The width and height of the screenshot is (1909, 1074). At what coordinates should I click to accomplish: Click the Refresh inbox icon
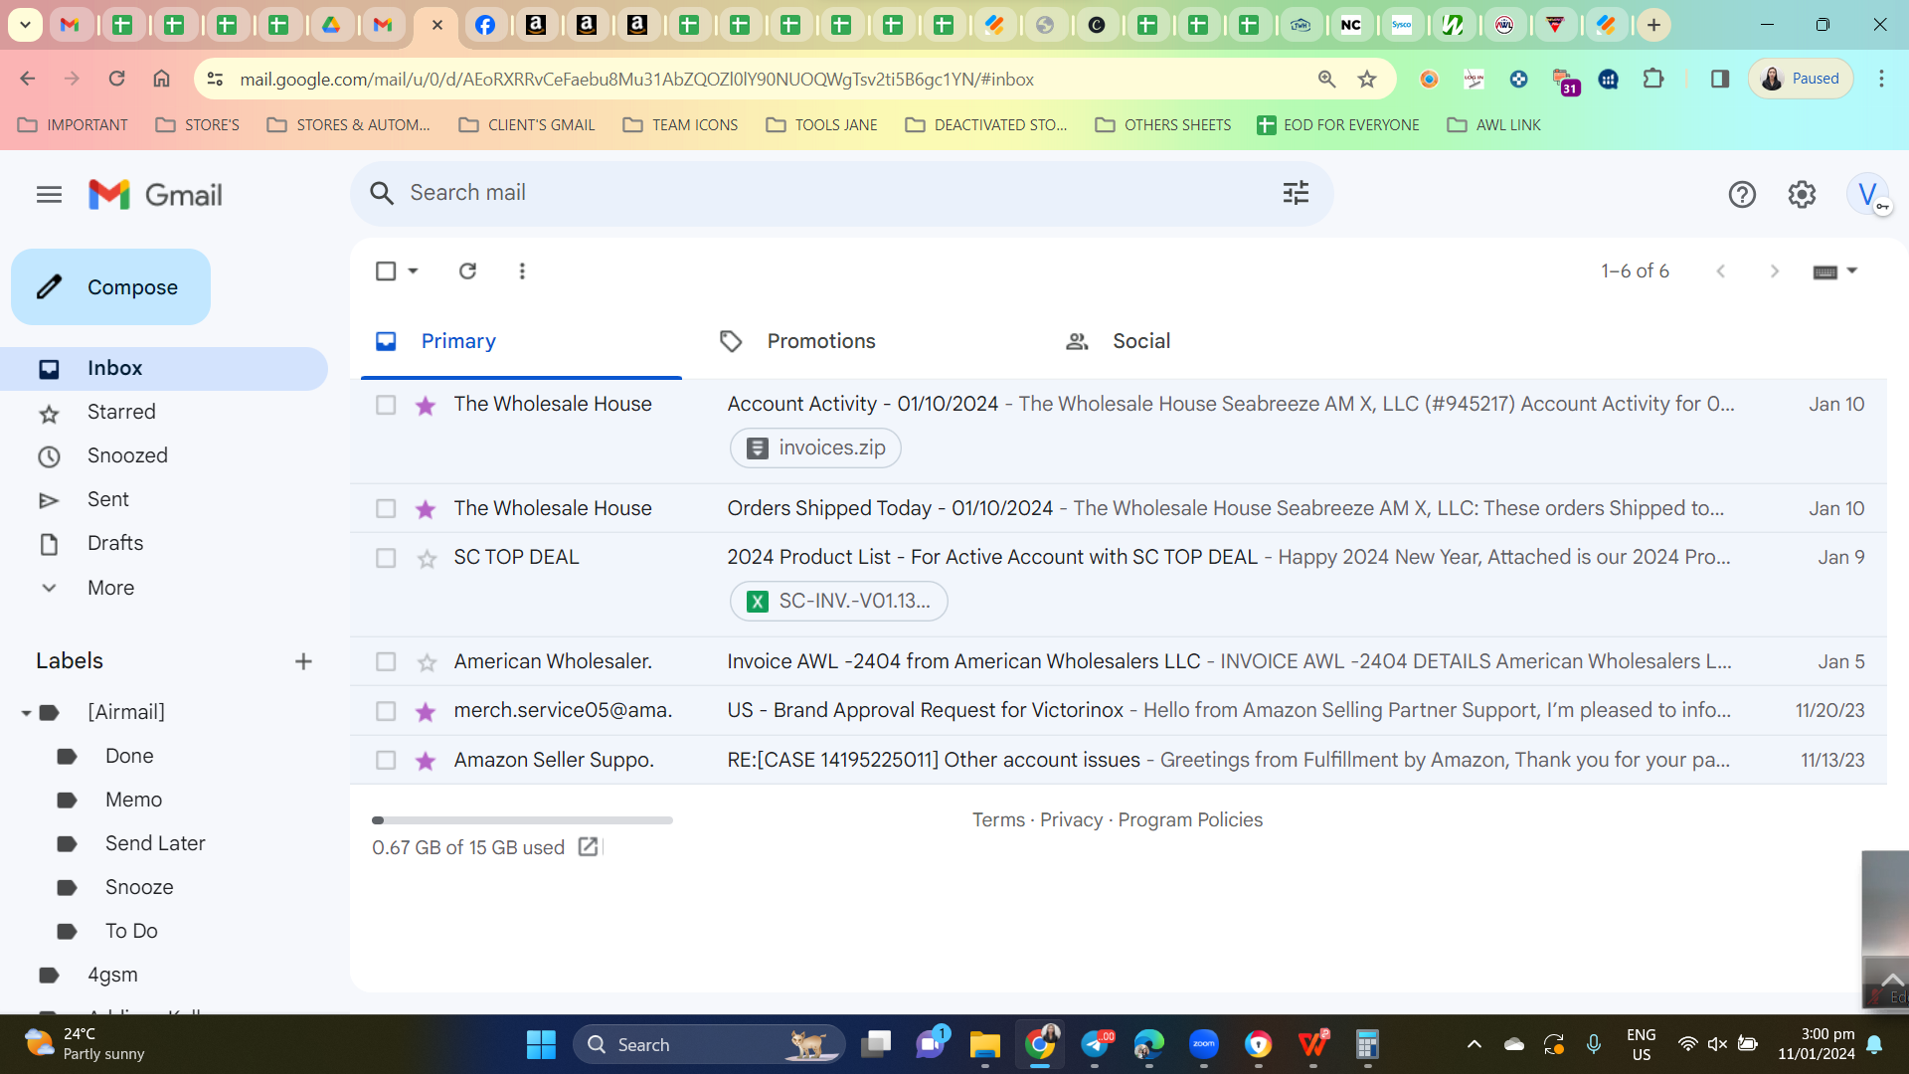(x=467, y=270)
